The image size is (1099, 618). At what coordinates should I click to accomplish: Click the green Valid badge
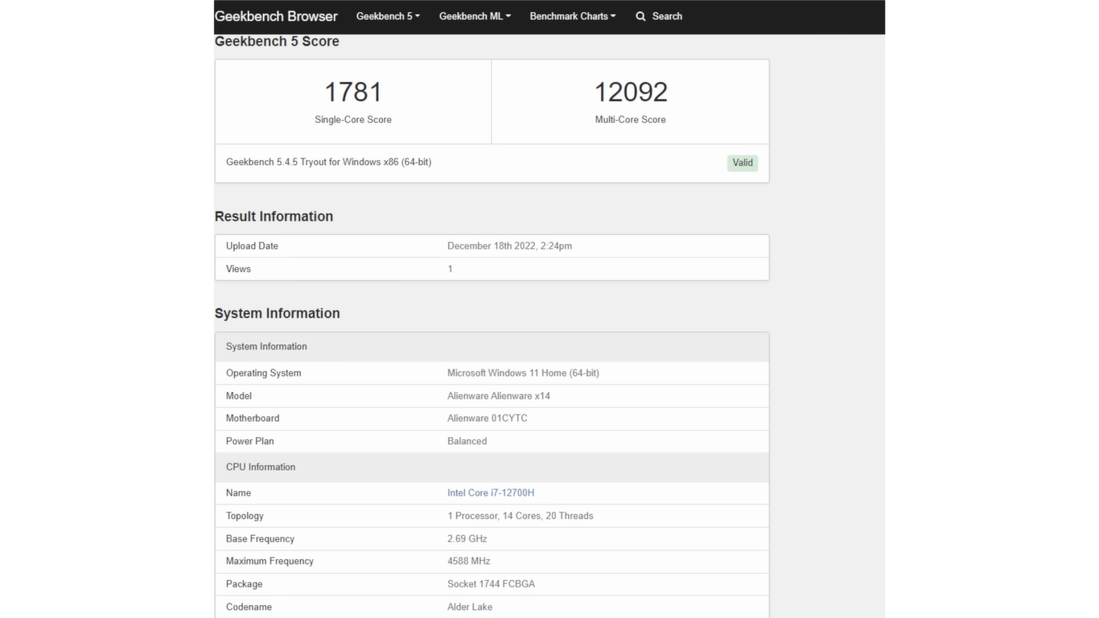coord(742,163)
